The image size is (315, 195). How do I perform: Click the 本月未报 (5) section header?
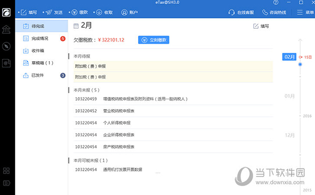(87, 90)
